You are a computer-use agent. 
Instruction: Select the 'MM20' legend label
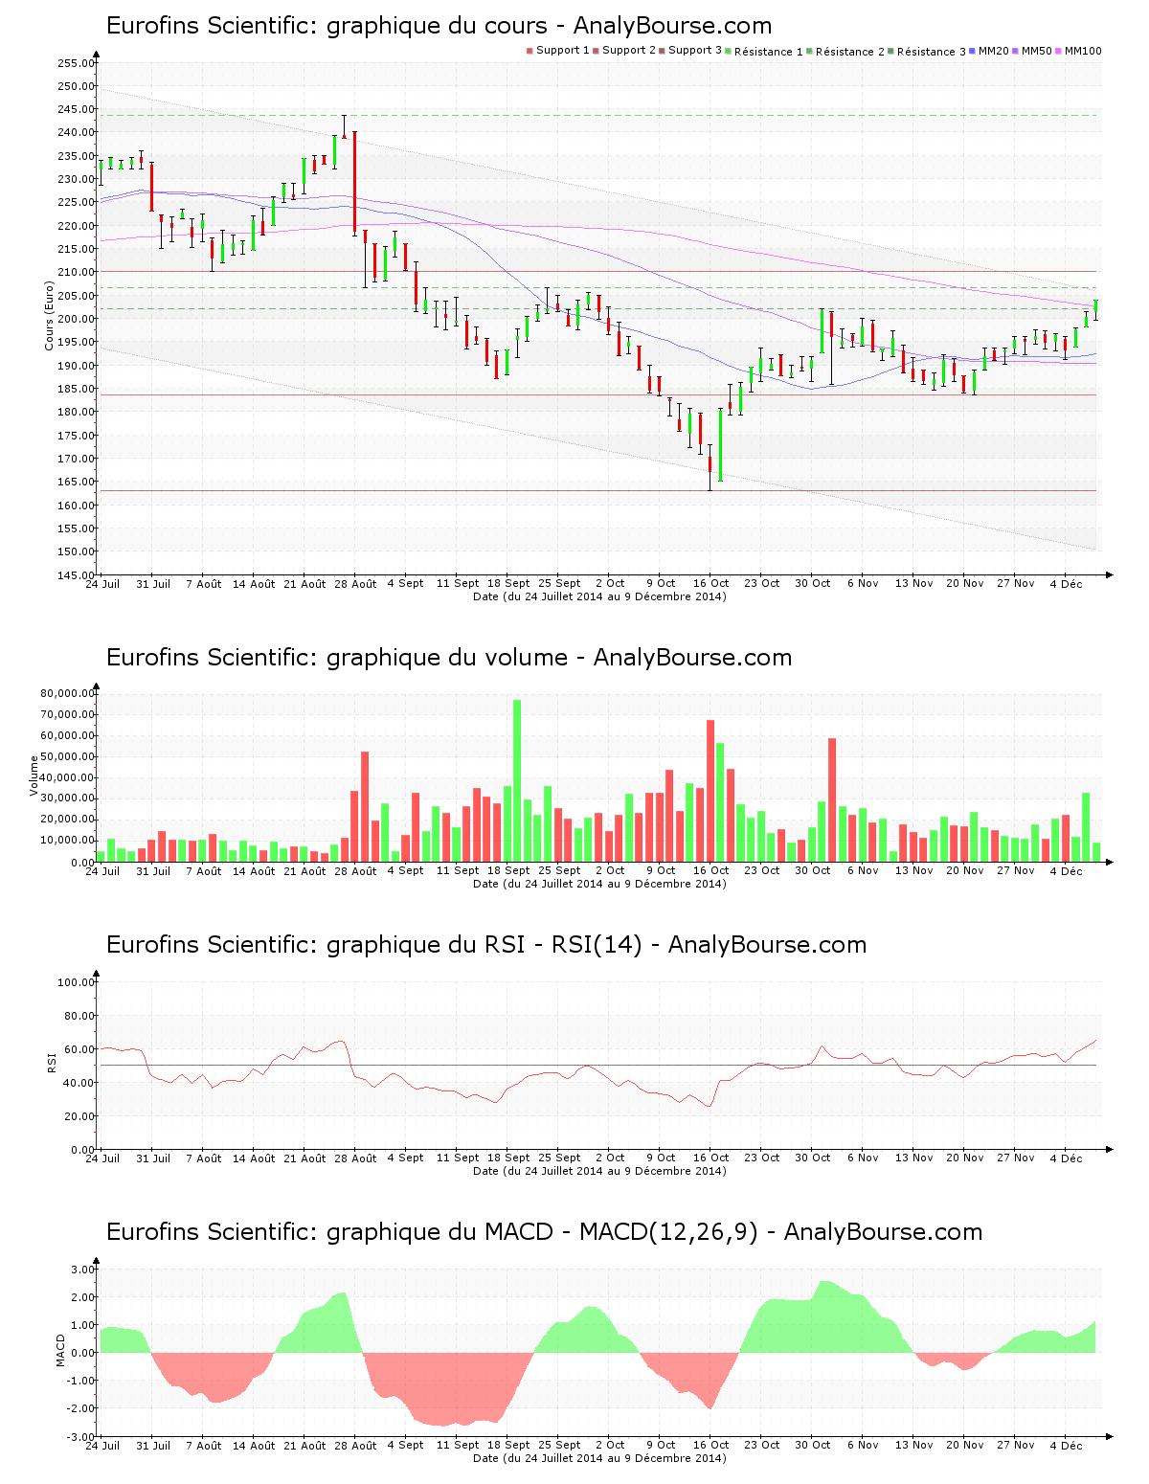pos(994,51)
